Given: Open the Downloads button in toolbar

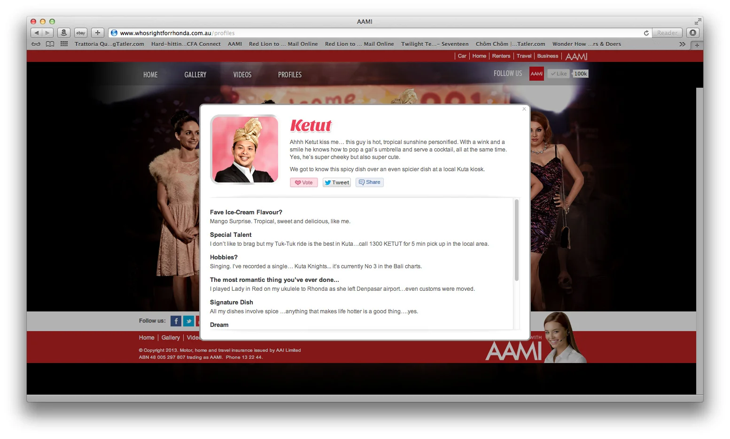Looking at the screenshot, I should pyautogui.click(x=693, y=33).
